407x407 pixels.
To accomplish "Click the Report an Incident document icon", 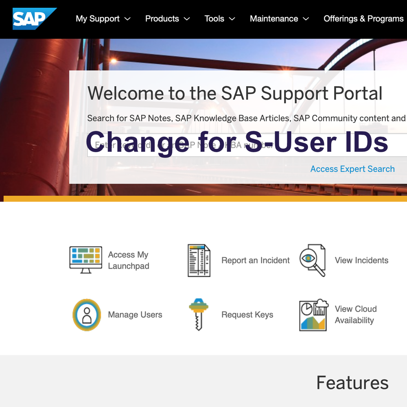I will point(199,260).
